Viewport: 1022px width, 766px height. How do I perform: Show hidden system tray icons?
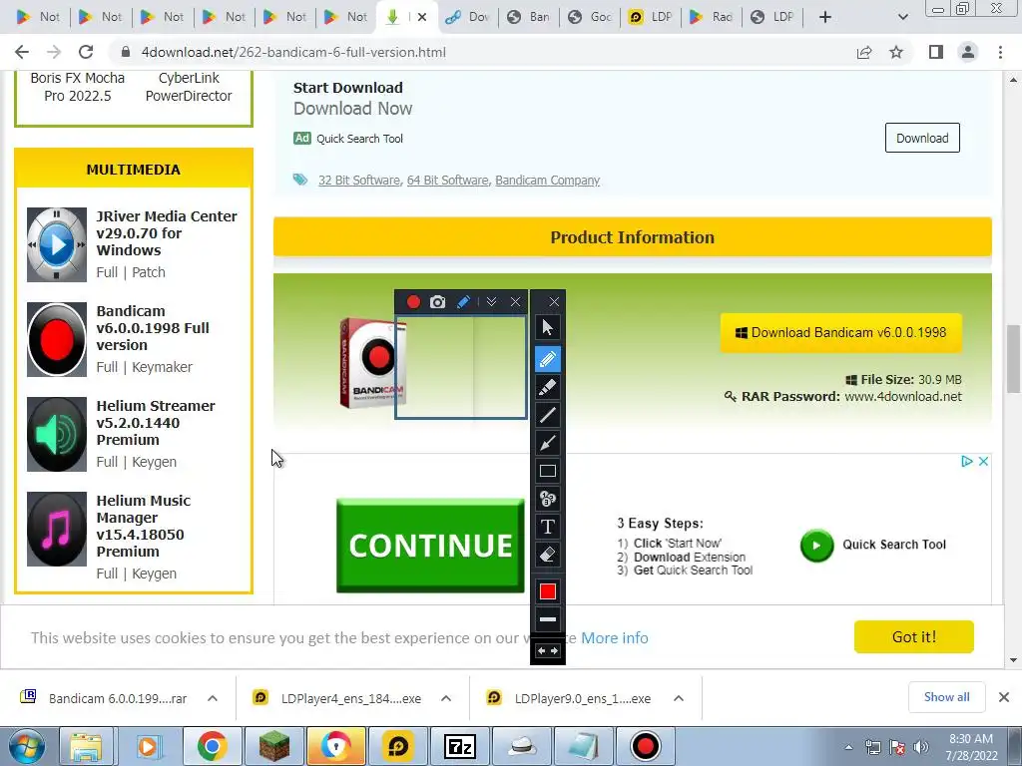[x=848, y=747]
